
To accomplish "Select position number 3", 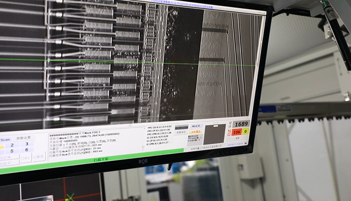I will (28, 143).
